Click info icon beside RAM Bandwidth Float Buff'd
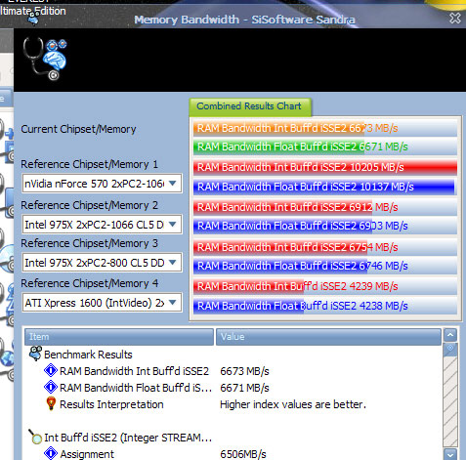This screenshot has height=460, width=466. point(51,388)
